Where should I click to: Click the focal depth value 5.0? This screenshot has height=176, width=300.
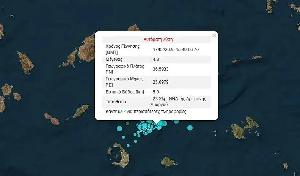(157, 92)
